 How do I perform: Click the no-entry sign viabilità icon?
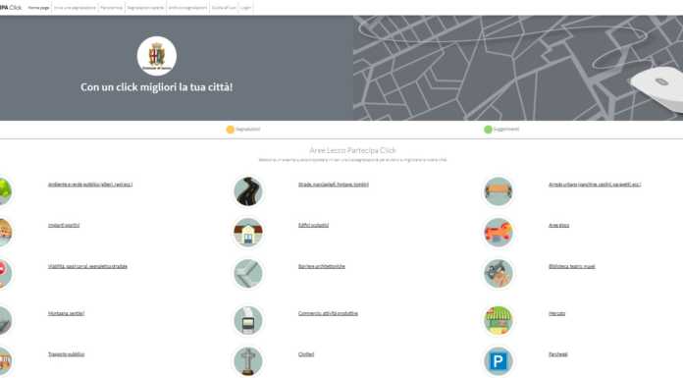click(x=5, y=273)
